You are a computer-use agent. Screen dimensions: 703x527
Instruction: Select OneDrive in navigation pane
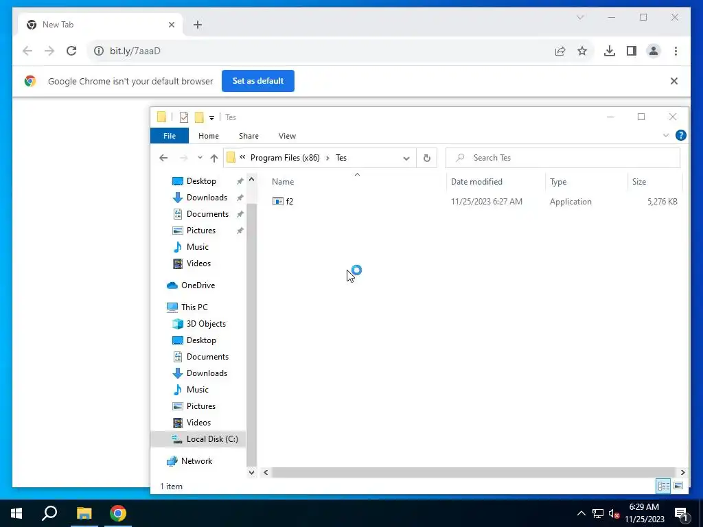198,285
